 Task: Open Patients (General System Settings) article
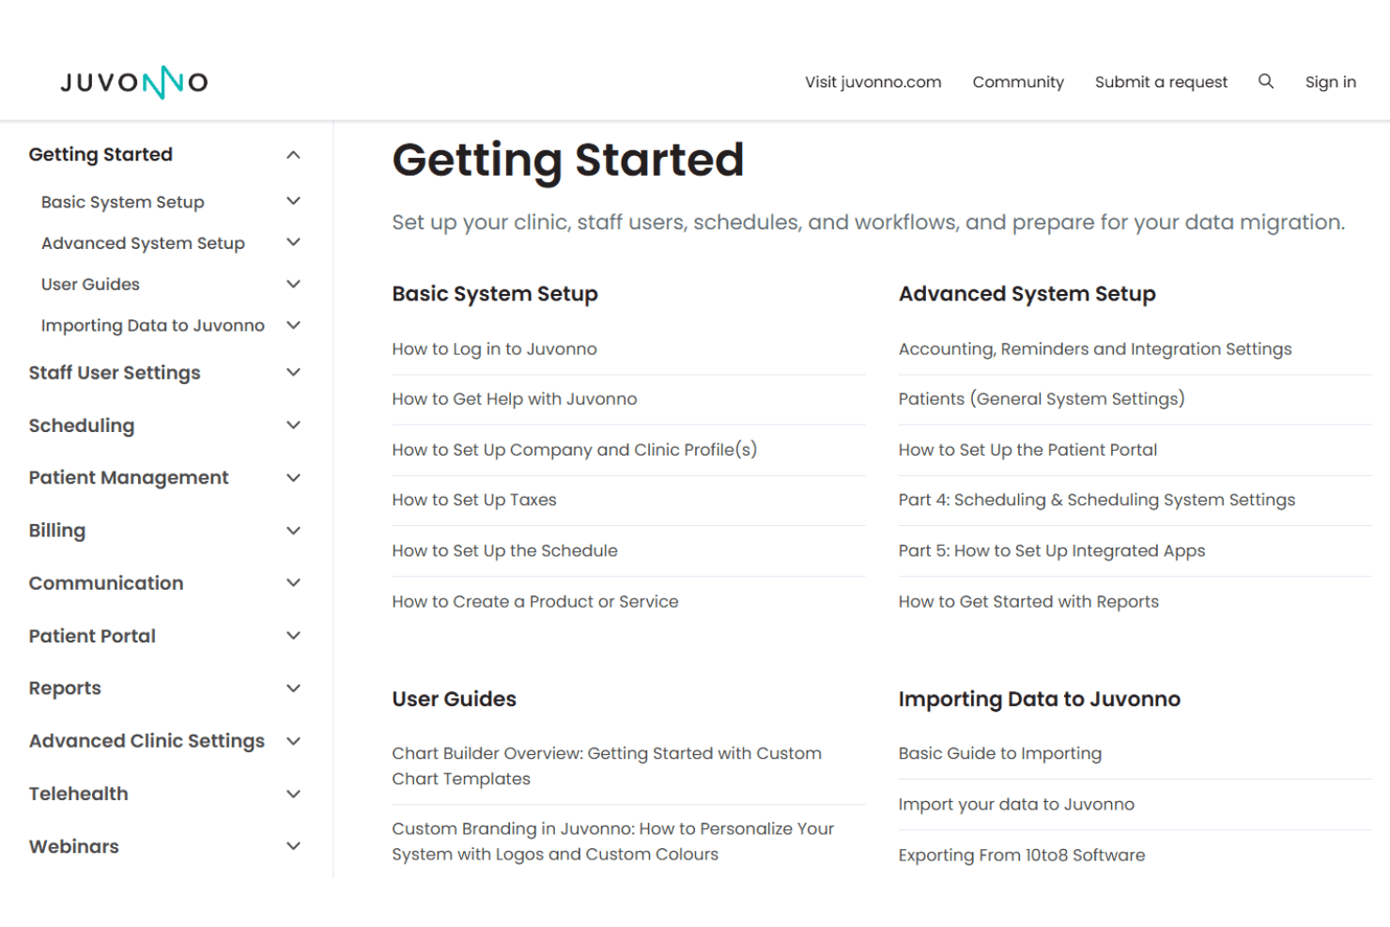(1041, 399)
